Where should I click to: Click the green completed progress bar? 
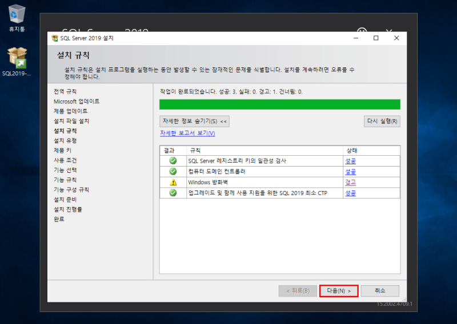[280, 104]
